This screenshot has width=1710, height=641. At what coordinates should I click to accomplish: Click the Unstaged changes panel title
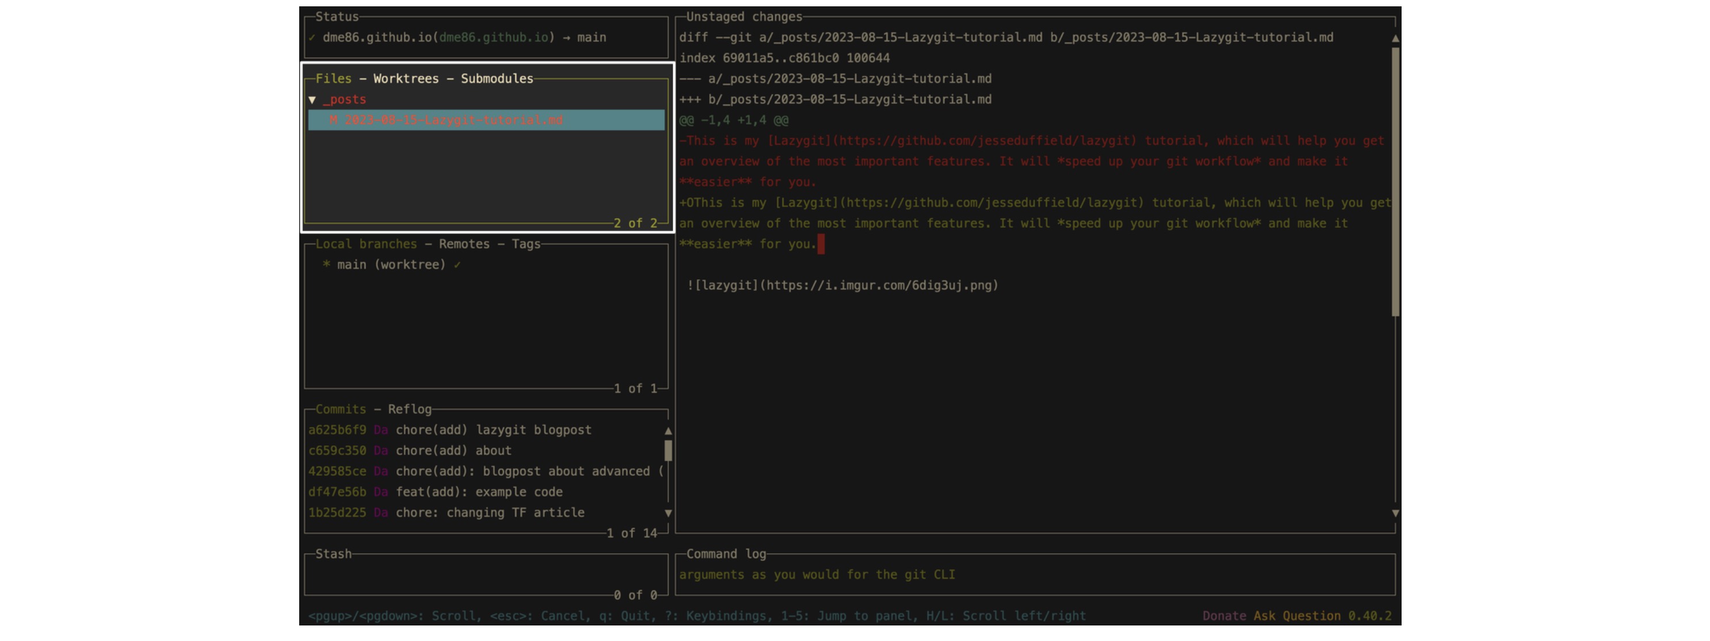tap(744, 17)
